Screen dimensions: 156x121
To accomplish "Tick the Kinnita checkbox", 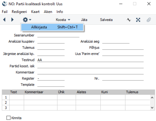I will [x=8, y=118].
